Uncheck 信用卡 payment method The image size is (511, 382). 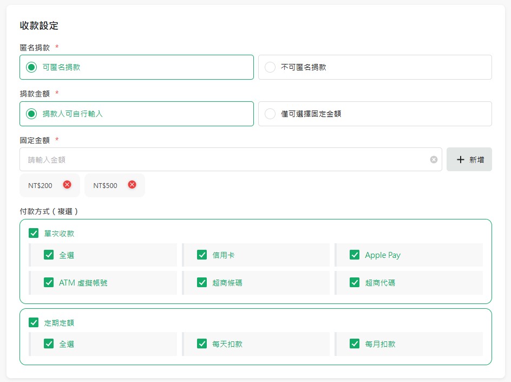coord(202,255)
